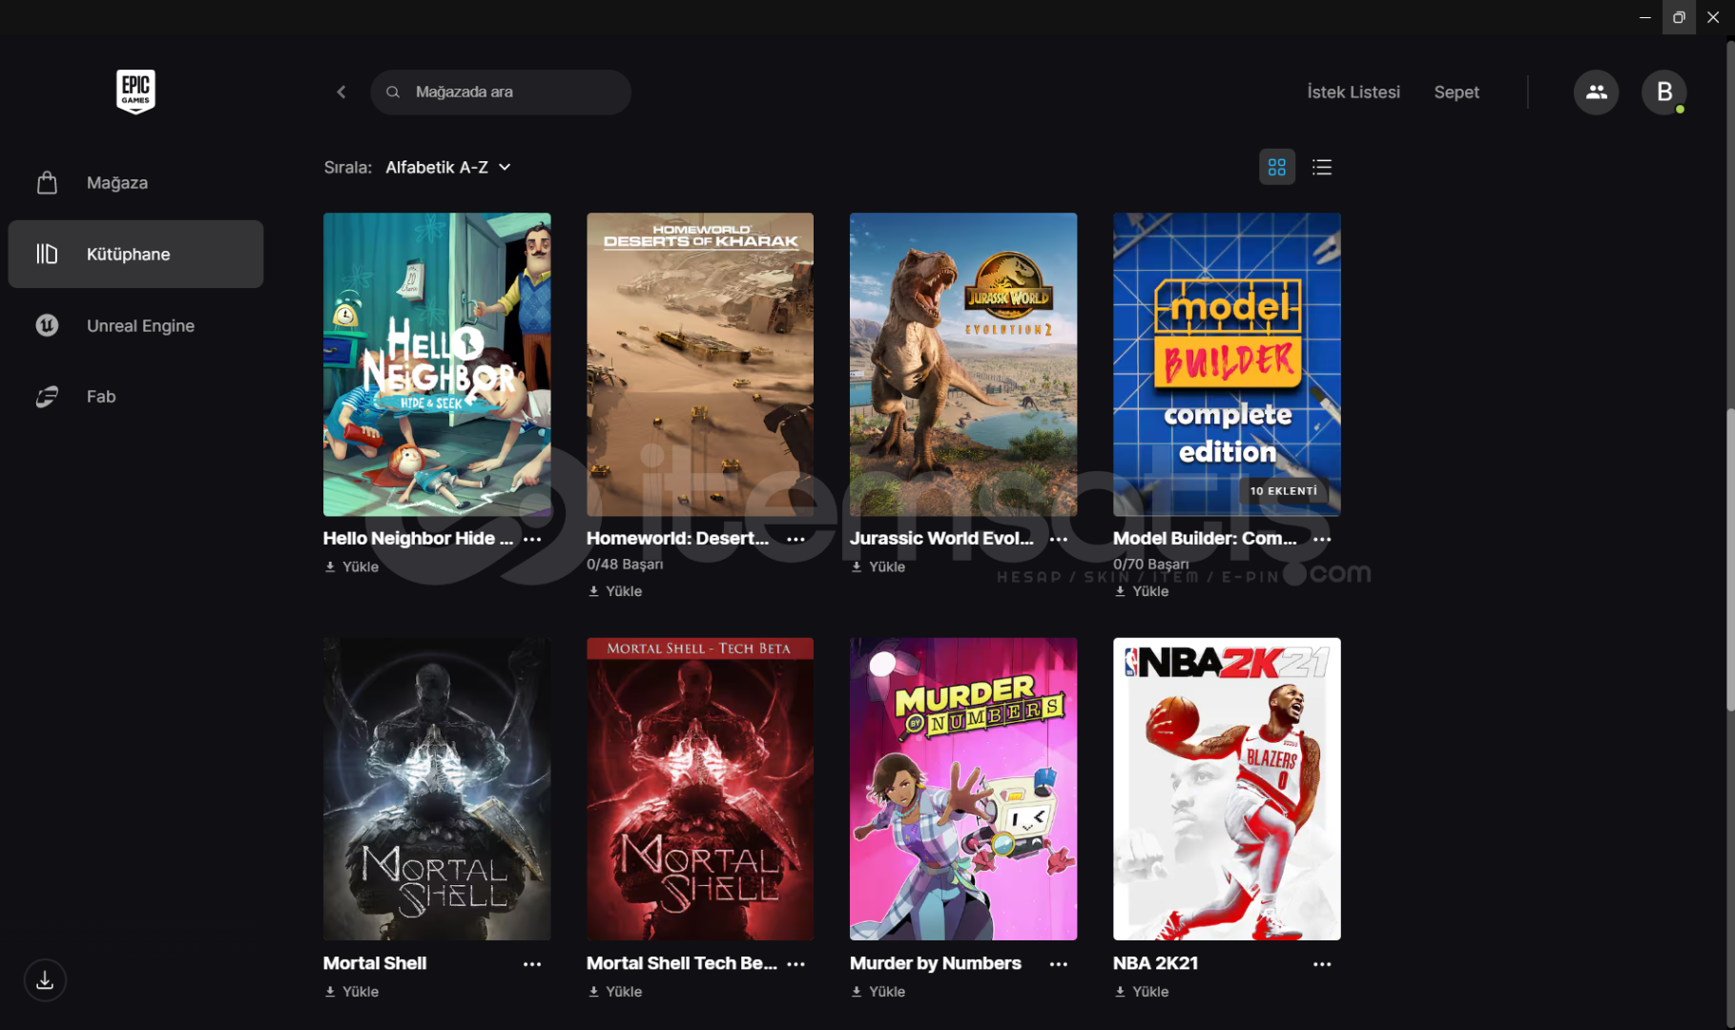This screenshot has height=1030, width=1735.
Task: Open the Alfabetik A-Z sort dropdown
Action: point(448,167)
